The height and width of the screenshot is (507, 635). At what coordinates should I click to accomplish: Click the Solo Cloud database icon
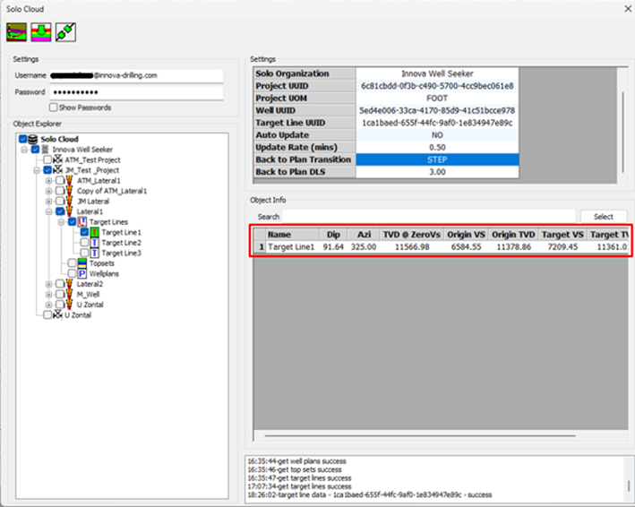point(33,139)
